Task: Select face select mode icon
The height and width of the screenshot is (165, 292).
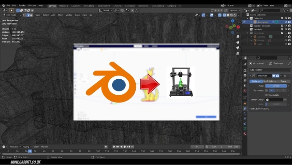Action: [31, 15]
